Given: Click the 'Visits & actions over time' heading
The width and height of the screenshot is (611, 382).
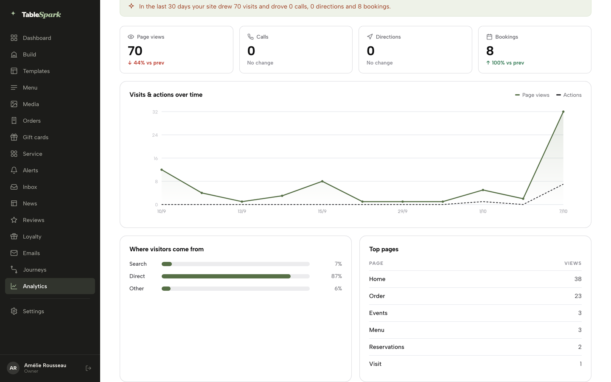Looking at the screenshot, I should pos(166,95).
